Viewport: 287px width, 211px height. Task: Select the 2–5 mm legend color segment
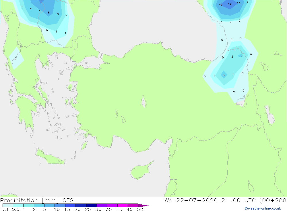pos(39,205)
